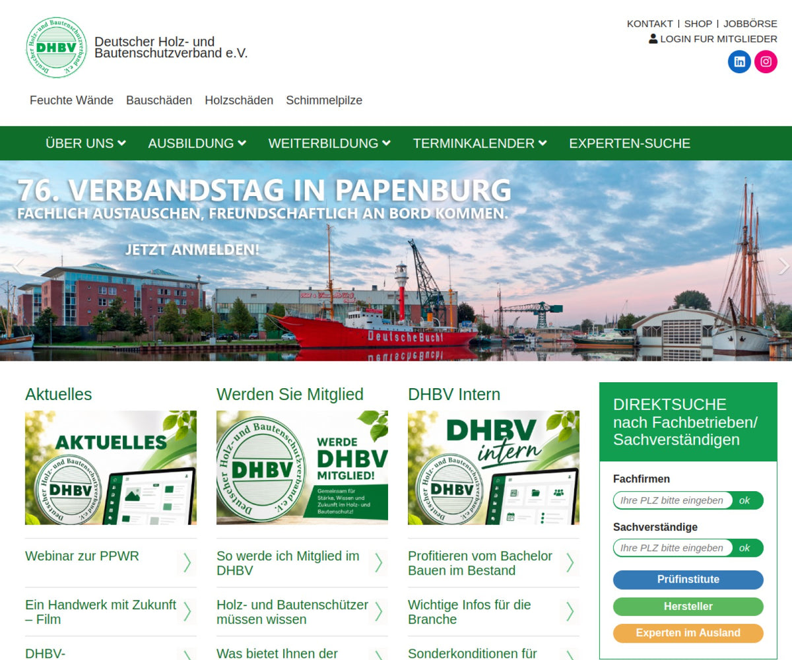Open the Aktuelles teaser image

pos(111,467)
